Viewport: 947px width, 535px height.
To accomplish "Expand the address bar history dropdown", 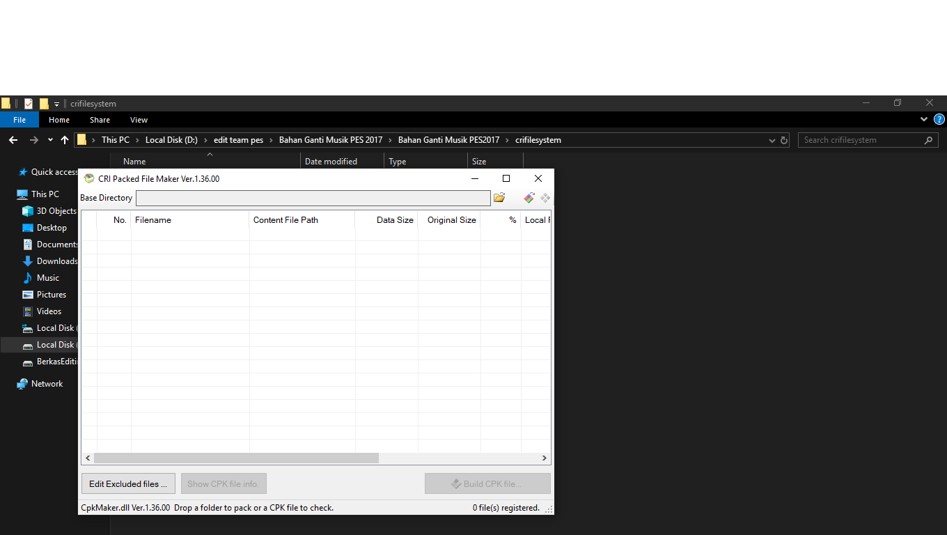I will point(772,140).
